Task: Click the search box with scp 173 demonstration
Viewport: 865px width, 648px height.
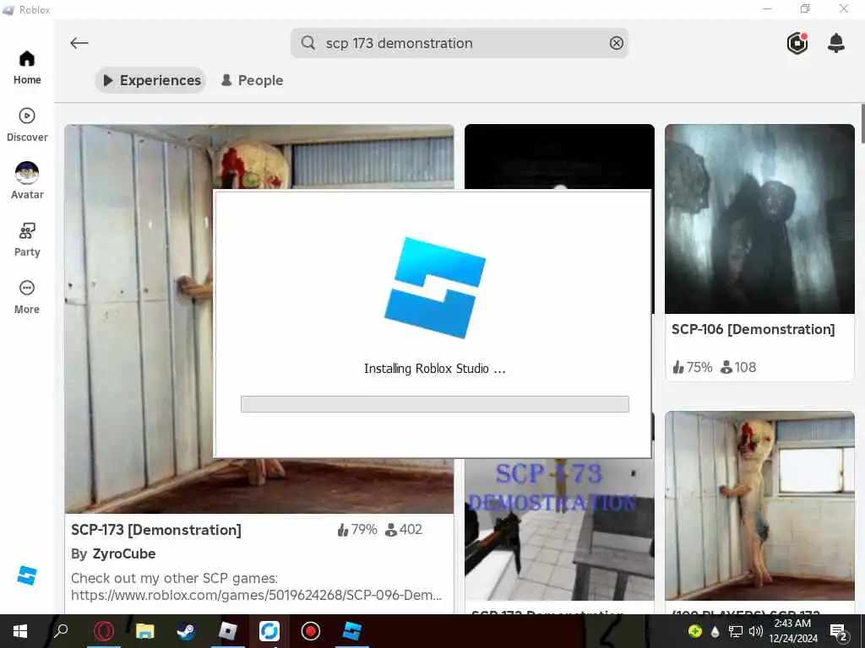Action: click(459, 43)
